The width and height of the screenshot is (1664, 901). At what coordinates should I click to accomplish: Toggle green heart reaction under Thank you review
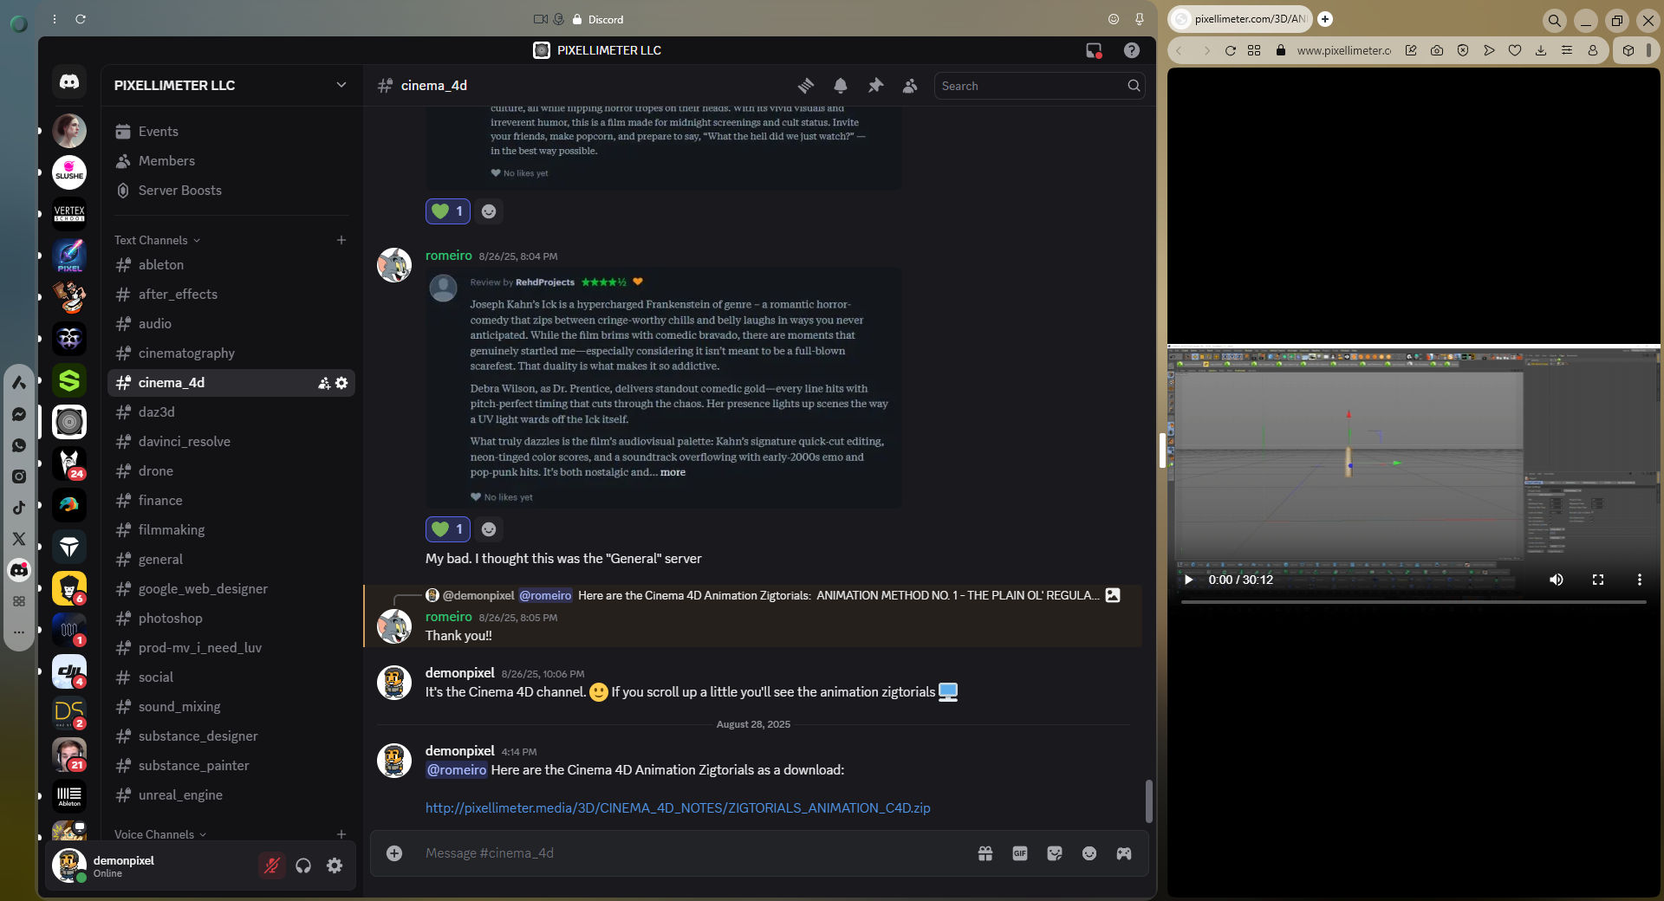coord(448,529)
